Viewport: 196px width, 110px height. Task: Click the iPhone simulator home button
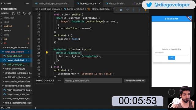(171, 92)
